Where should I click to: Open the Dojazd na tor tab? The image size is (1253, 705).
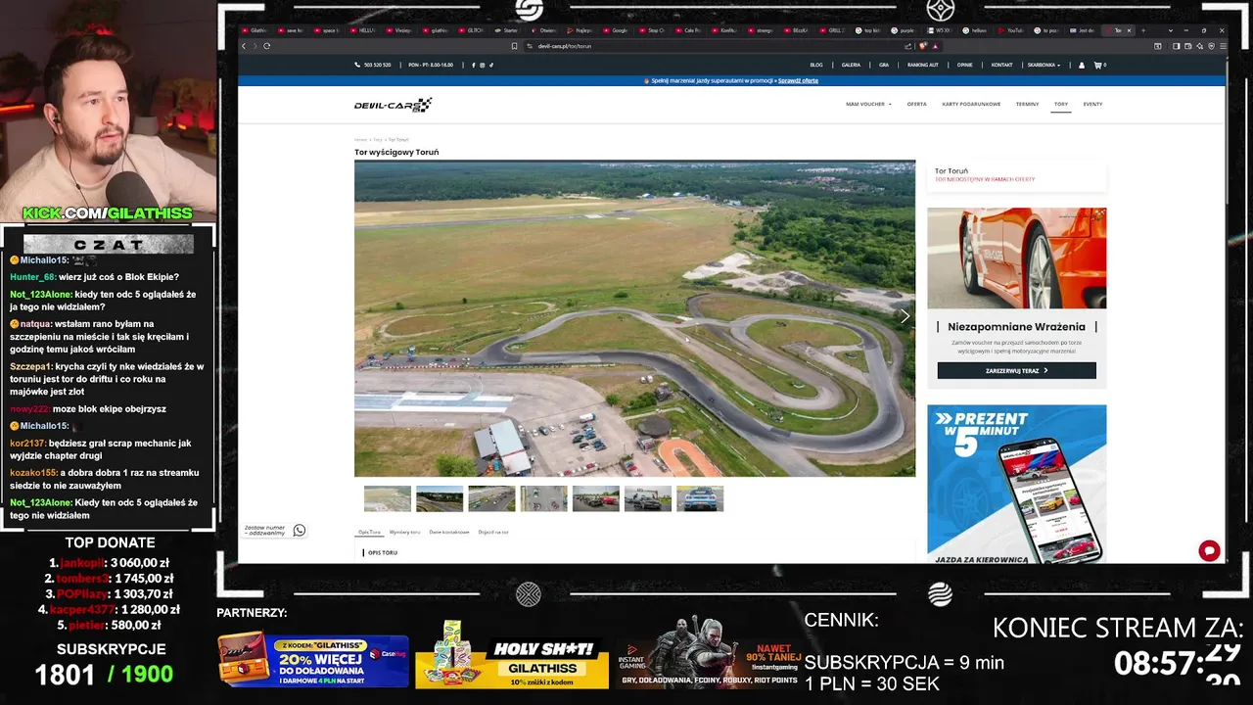point(493,532)
